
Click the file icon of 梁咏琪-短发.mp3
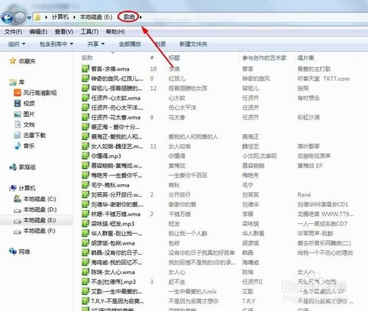[x=85, y=223]
